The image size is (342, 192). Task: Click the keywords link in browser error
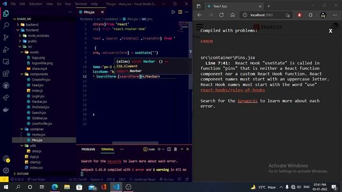[x=247, y=101]
